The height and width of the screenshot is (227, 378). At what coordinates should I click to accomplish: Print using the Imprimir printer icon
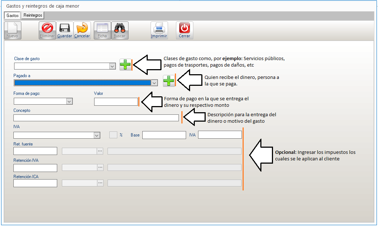click(x=159, y=28)
